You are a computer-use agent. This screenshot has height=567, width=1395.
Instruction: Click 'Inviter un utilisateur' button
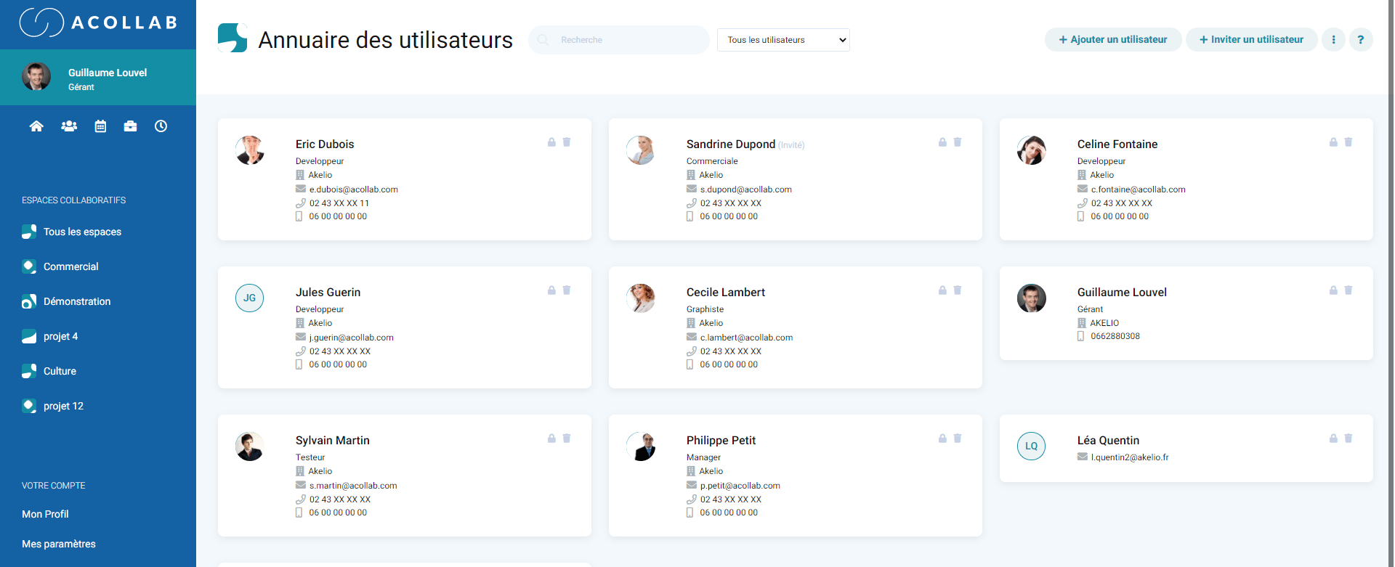[x=1251, y=39]
